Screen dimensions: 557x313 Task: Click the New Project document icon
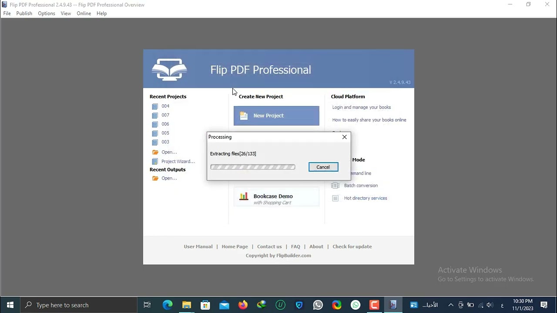click(x=244, y=116)
